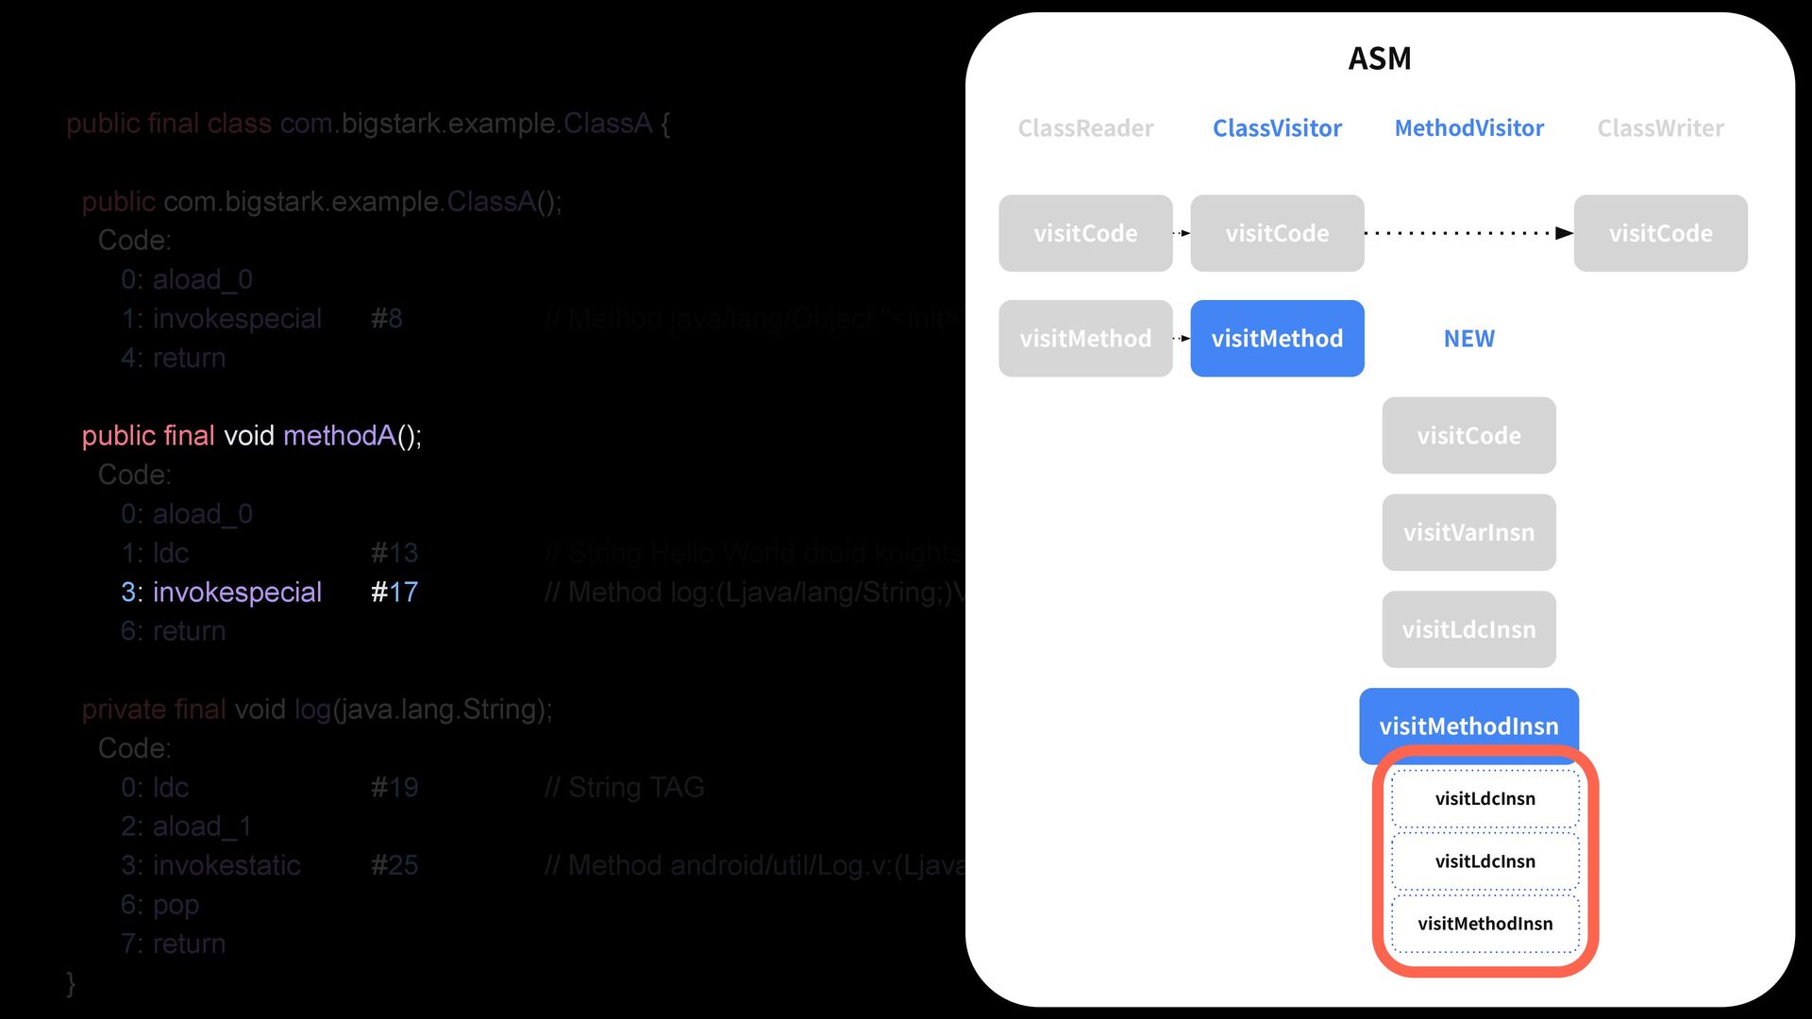Click the blue NEW label

pos(1468,339)
